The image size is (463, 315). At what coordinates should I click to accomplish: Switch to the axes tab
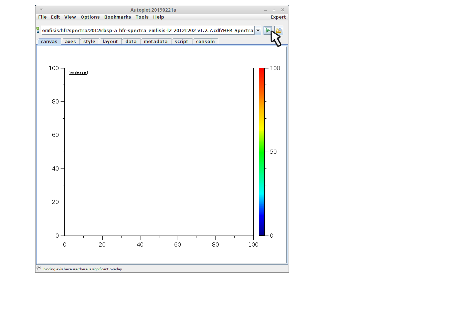(x=70, y=42)
